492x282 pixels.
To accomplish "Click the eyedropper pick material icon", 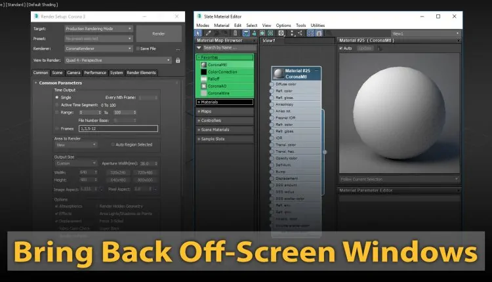I will (209, 32).
